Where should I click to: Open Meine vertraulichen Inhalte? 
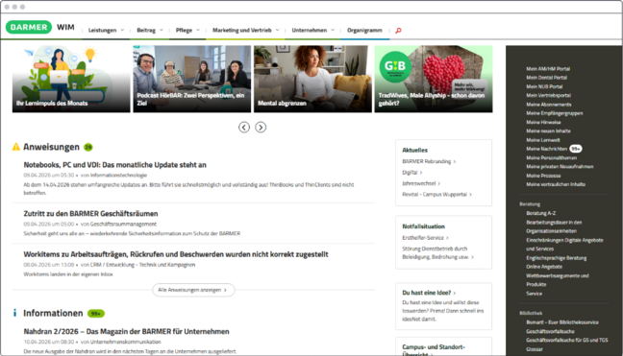[x=556, y=184]
